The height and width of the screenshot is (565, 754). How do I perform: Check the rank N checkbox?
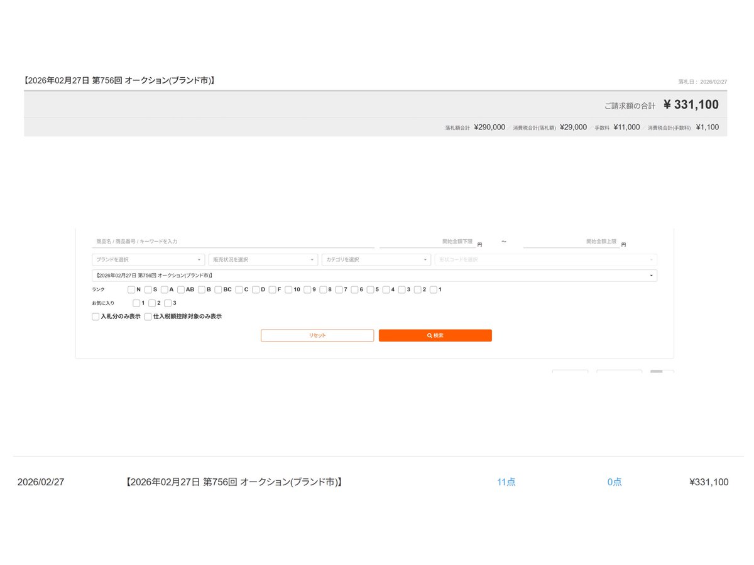pos(131,290)
